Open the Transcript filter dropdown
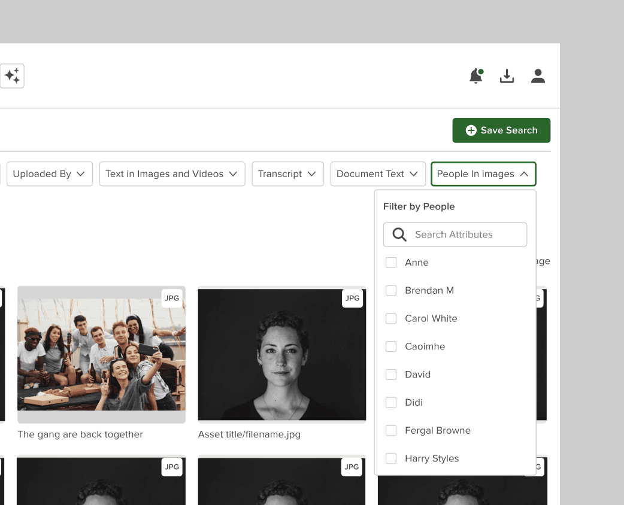 287,174
